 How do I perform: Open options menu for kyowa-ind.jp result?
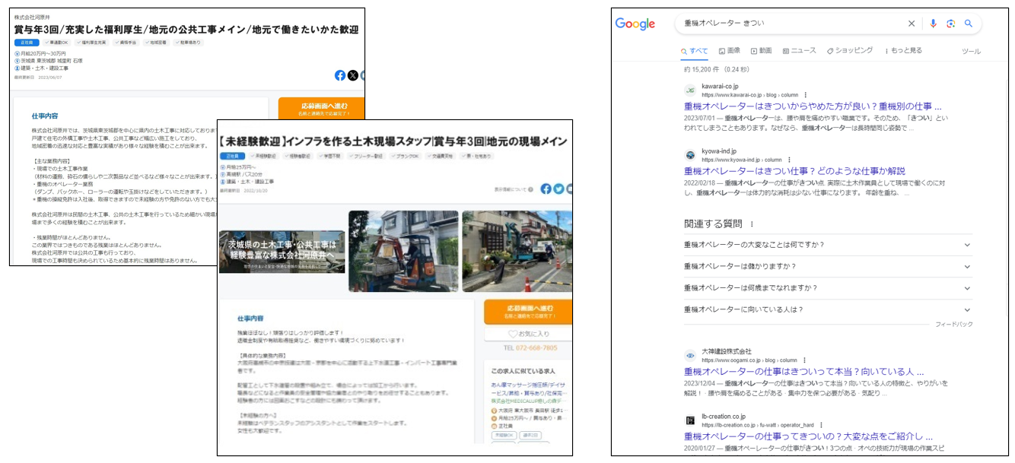point(789,160)
